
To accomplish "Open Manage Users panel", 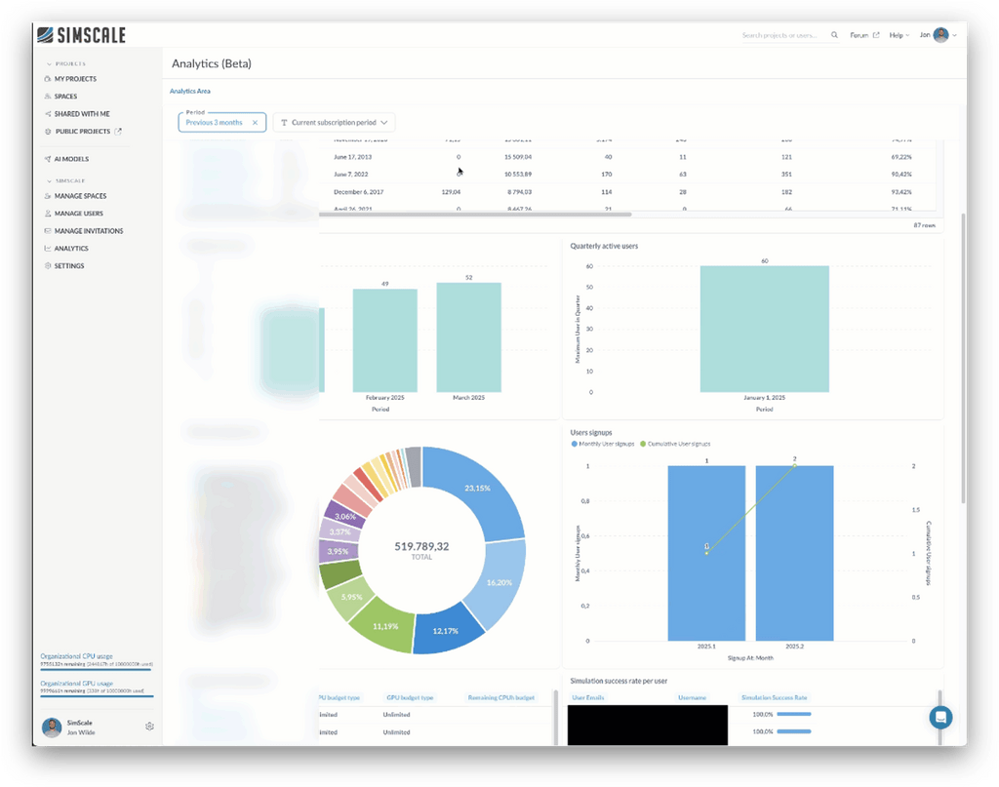I will [x=77, y=213].
